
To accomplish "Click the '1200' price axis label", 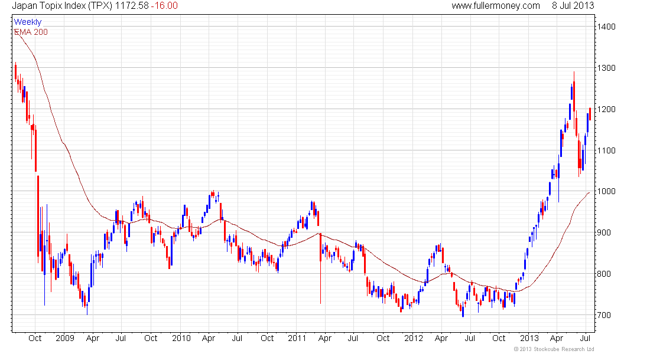I will [x=606, y=109].
